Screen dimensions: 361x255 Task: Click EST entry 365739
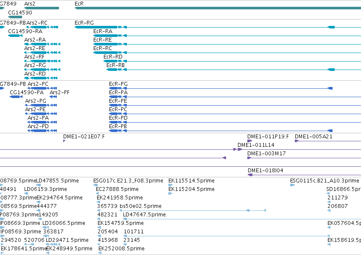(x=107, y=206)
